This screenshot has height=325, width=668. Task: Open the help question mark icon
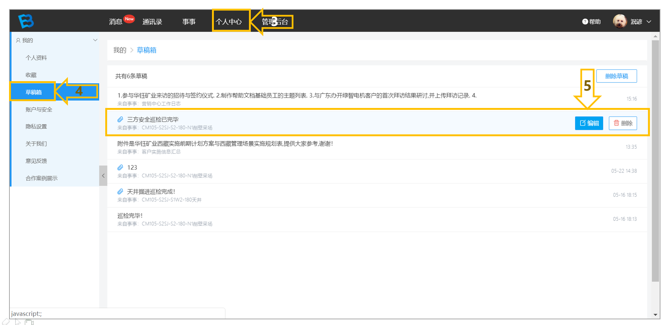pyautogui.click(x=585, y=22)
